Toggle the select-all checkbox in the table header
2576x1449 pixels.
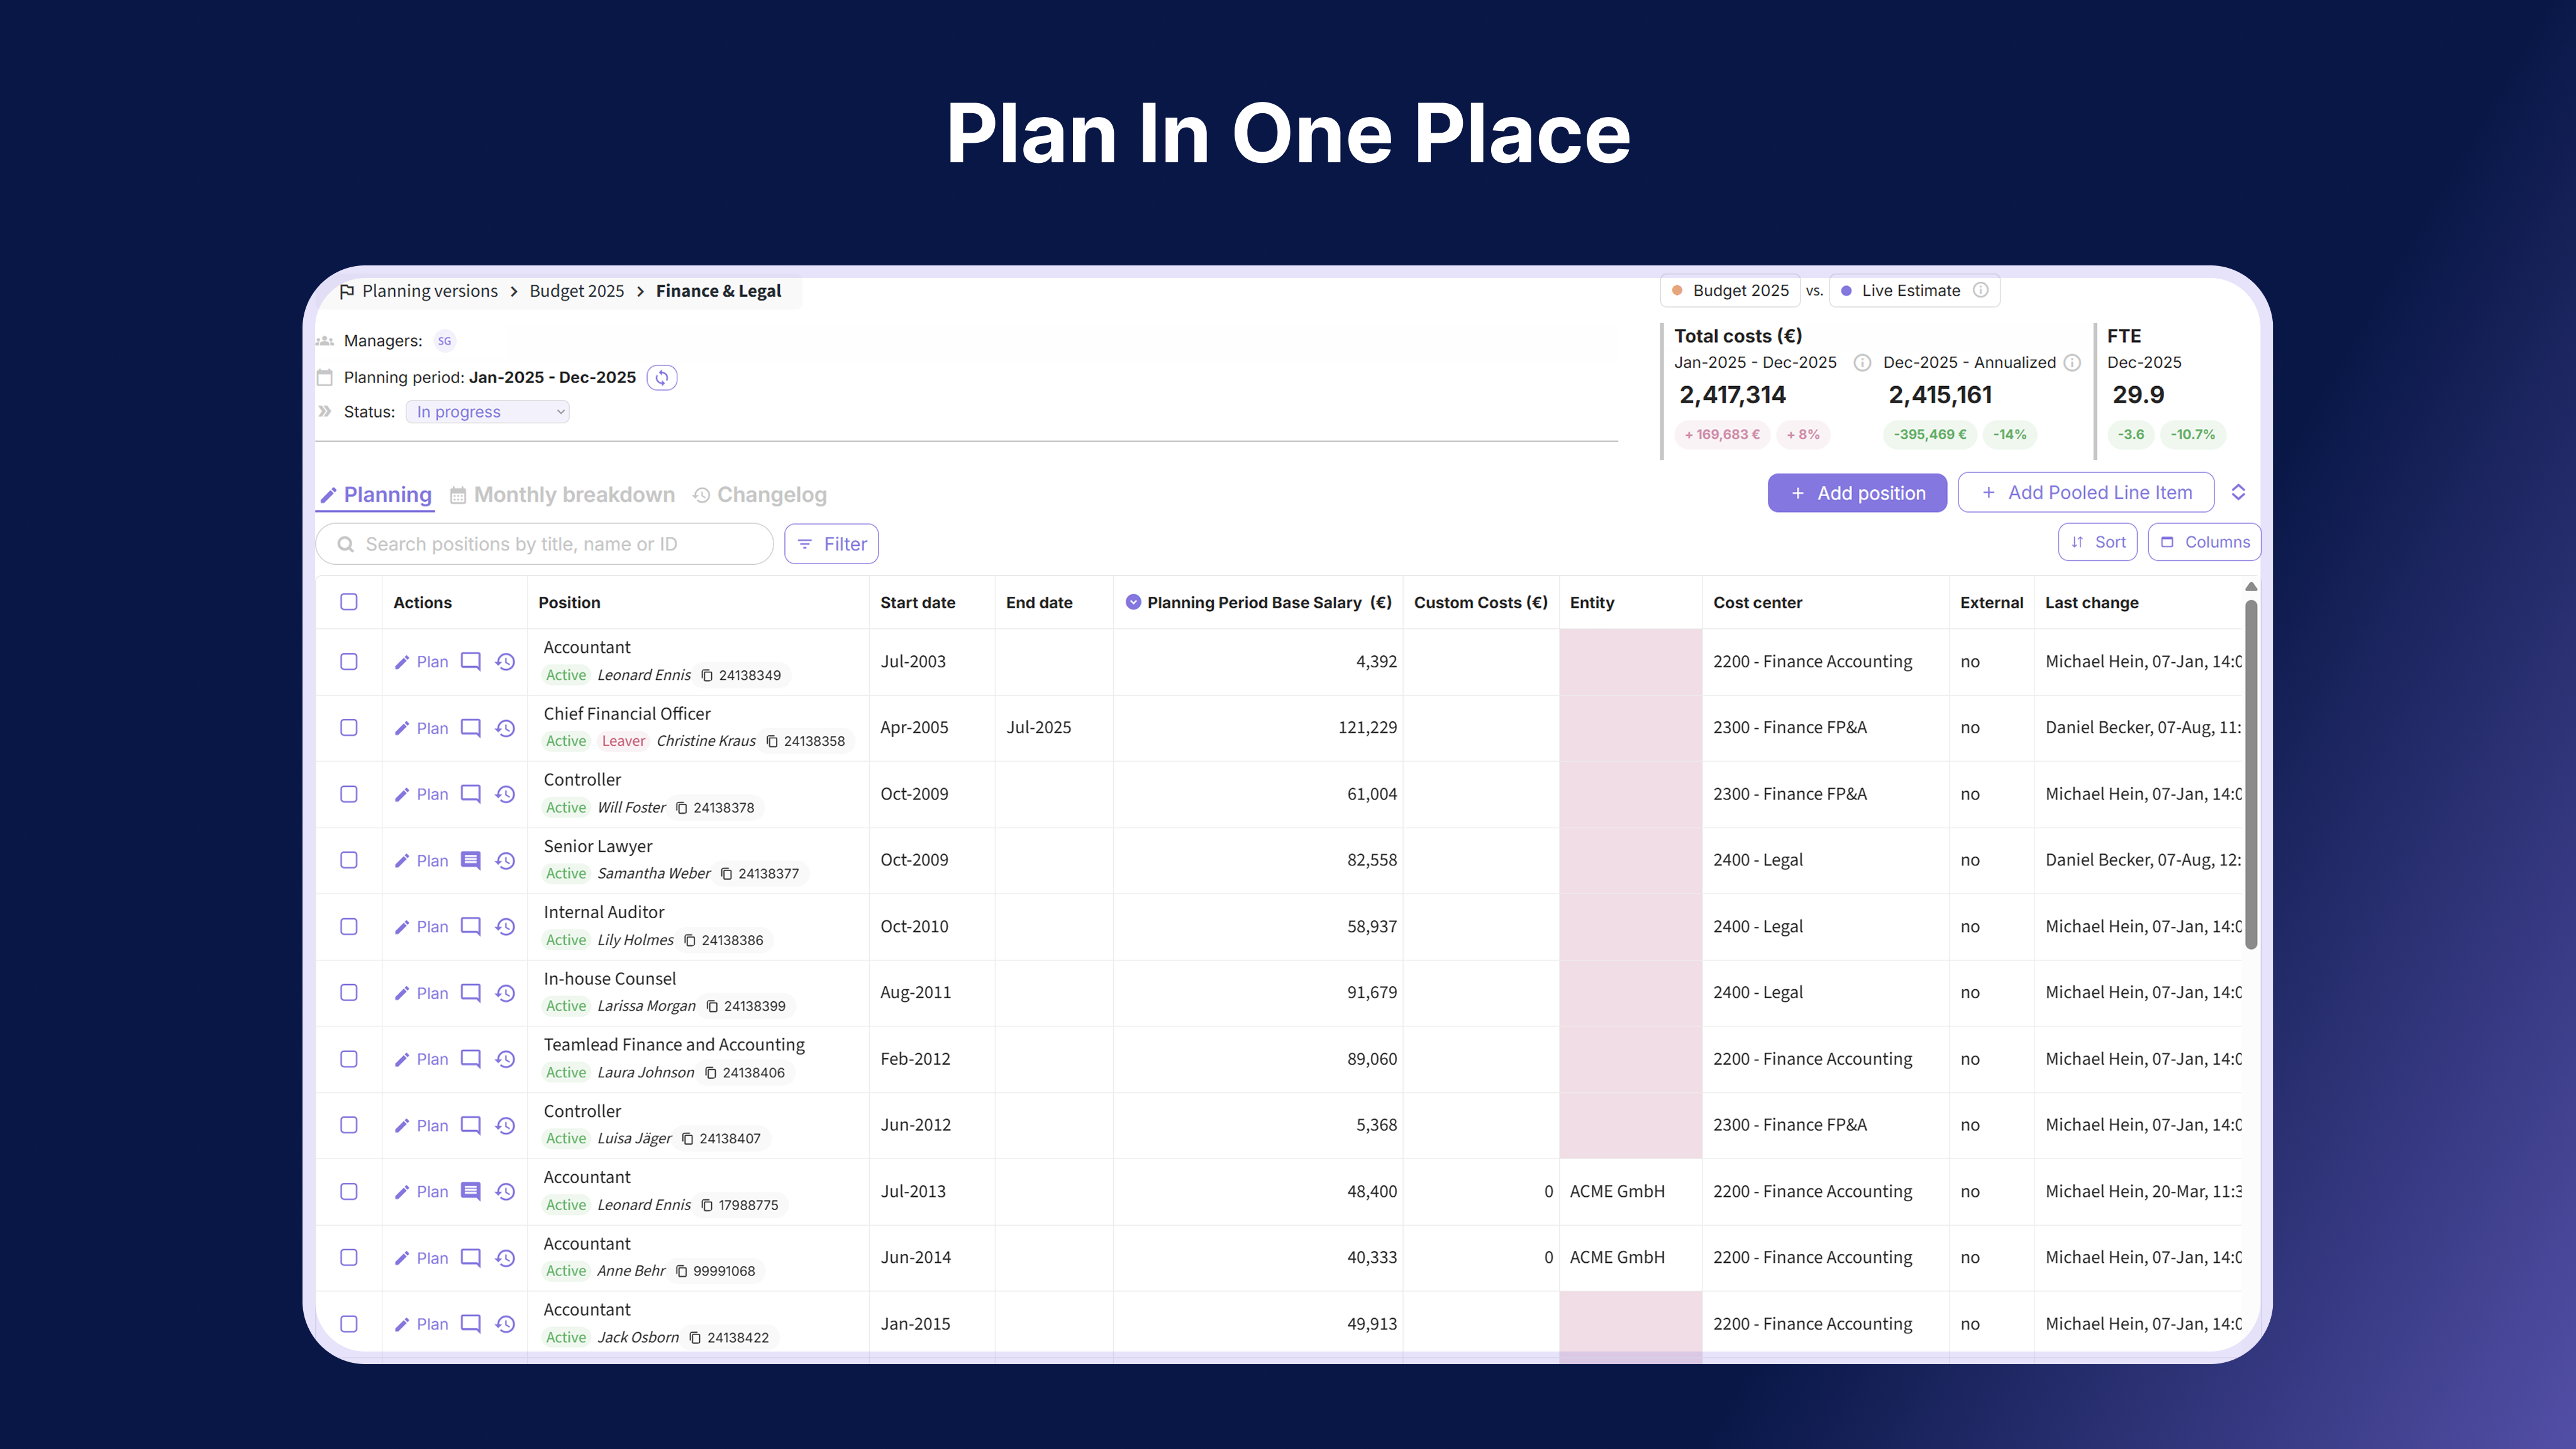(348, 602)
